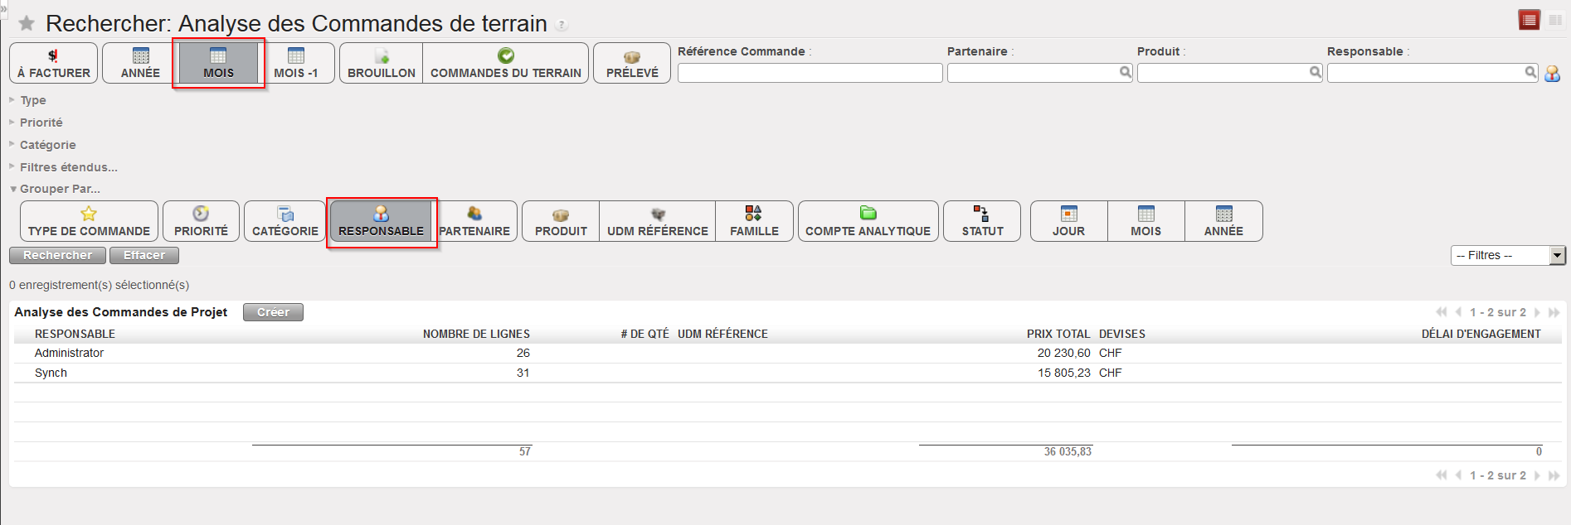Open help icon next to page title
Image resolution: width=1571 pixels, height=525 pixels.
(562, 25)
